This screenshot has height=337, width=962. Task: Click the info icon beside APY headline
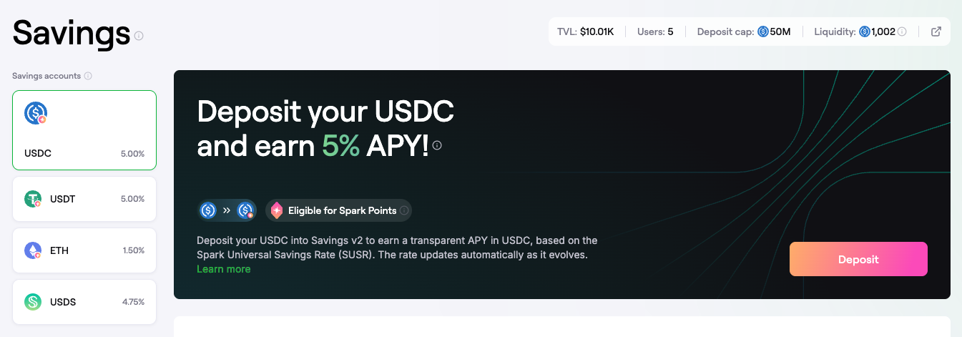pos(437,146)
